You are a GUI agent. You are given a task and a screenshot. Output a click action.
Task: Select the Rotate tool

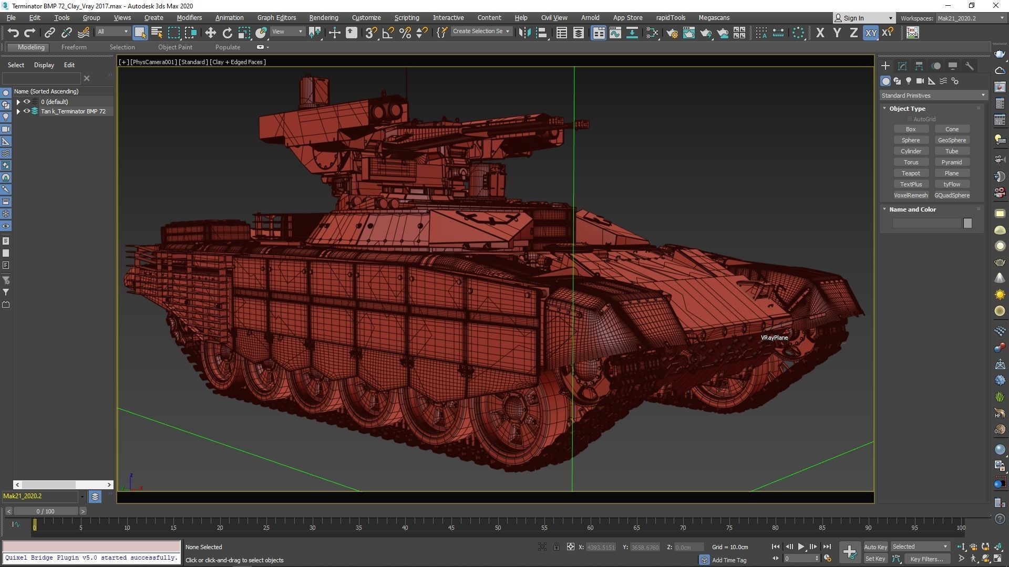tap(227, 33)
